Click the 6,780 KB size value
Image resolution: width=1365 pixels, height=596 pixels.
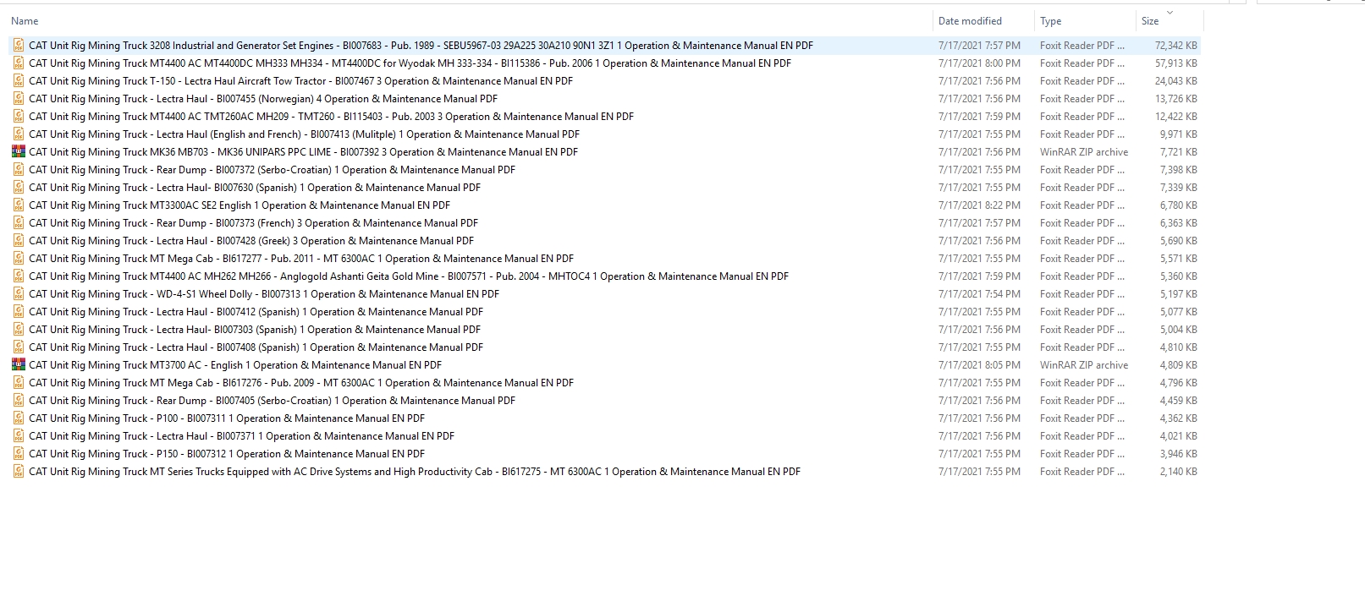tap(1179, 205)
